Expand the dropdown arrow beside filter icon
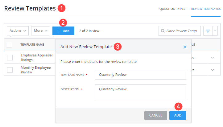The image size is (223, 127). pos(215,31)
